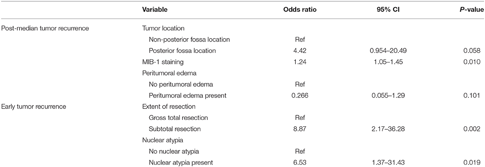Click the Odds ratio column header

300,10
